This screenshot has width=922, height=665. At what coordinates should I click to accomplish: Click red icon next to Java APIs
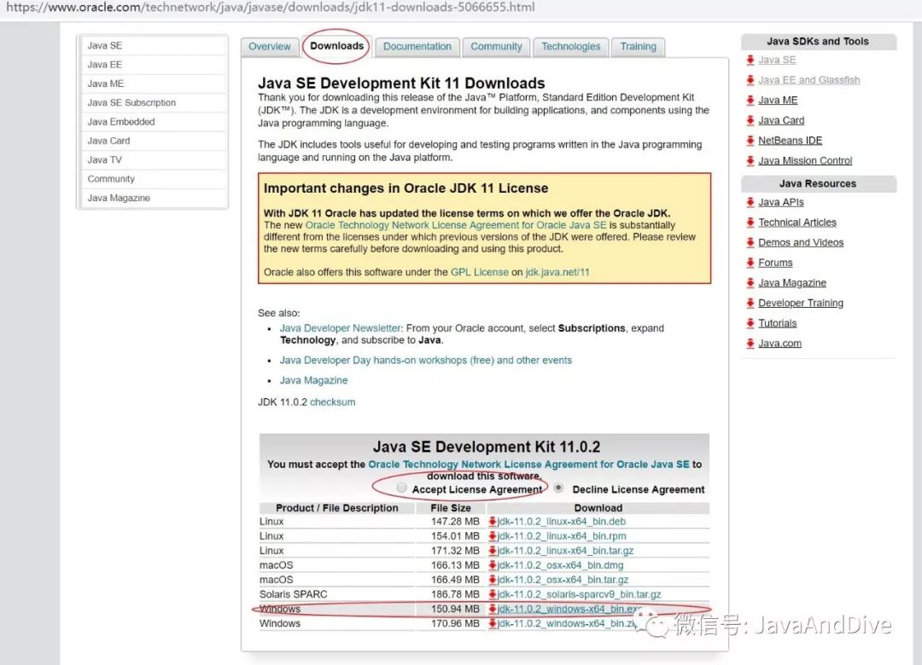click(x=750, y=202)
